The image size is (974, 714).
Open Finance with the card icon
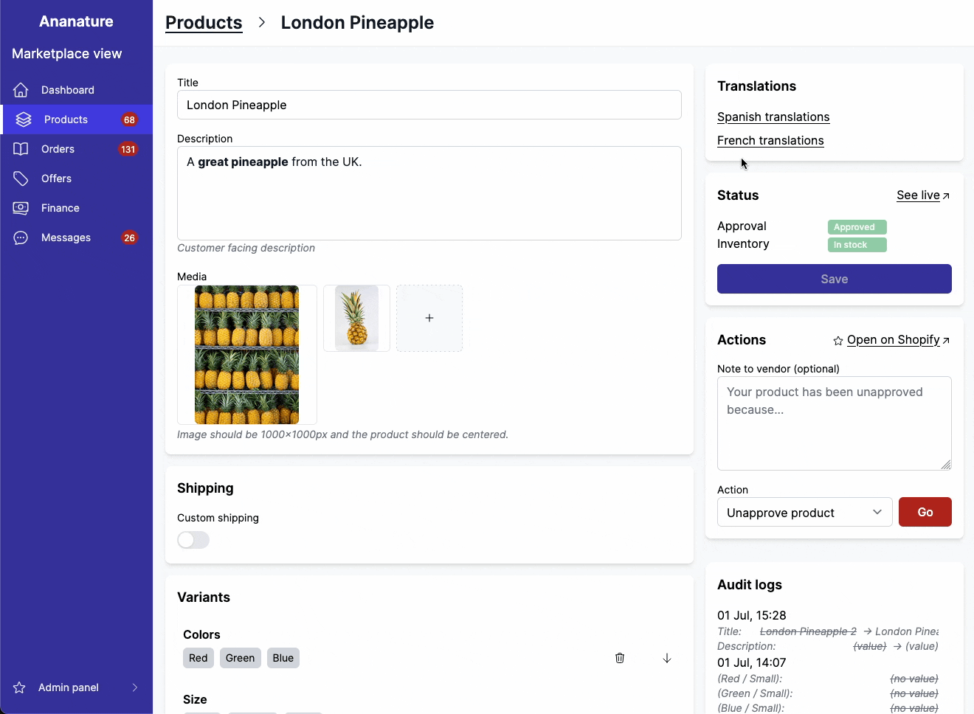[x=20, y=207]
